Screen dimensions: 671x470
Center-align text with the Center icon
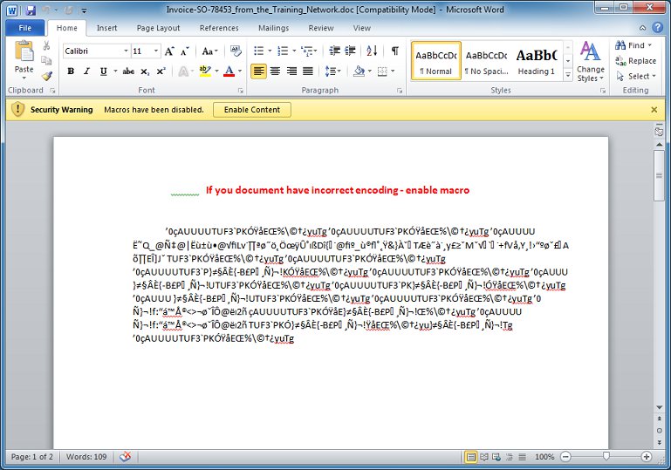click(275, 72)
